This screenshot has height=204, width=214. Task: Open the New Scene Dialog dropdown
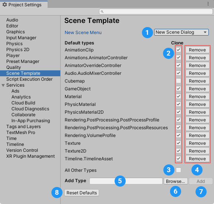pos(181,32)
